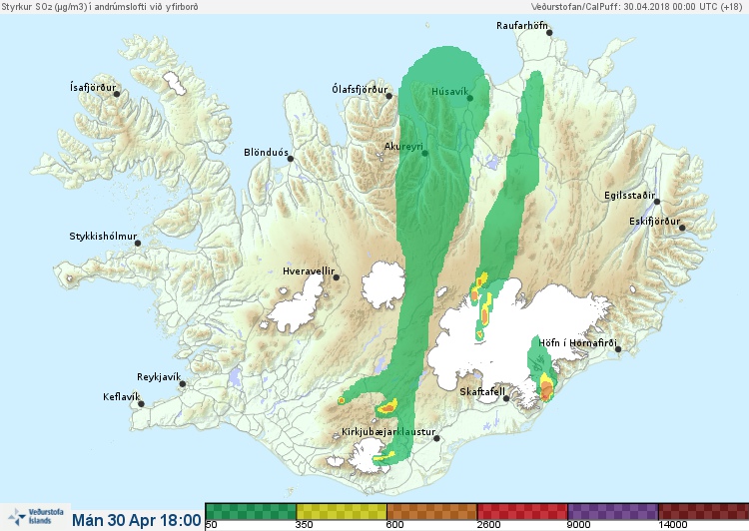Screen dimensions: 749x531
Task: Click the Eskifjörður location marker dot
Action: (682, 228)
